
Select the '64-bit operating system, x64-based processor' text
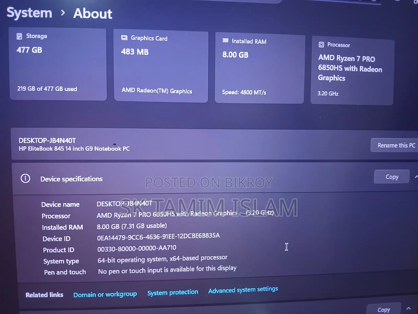click(x=162, y=259)
